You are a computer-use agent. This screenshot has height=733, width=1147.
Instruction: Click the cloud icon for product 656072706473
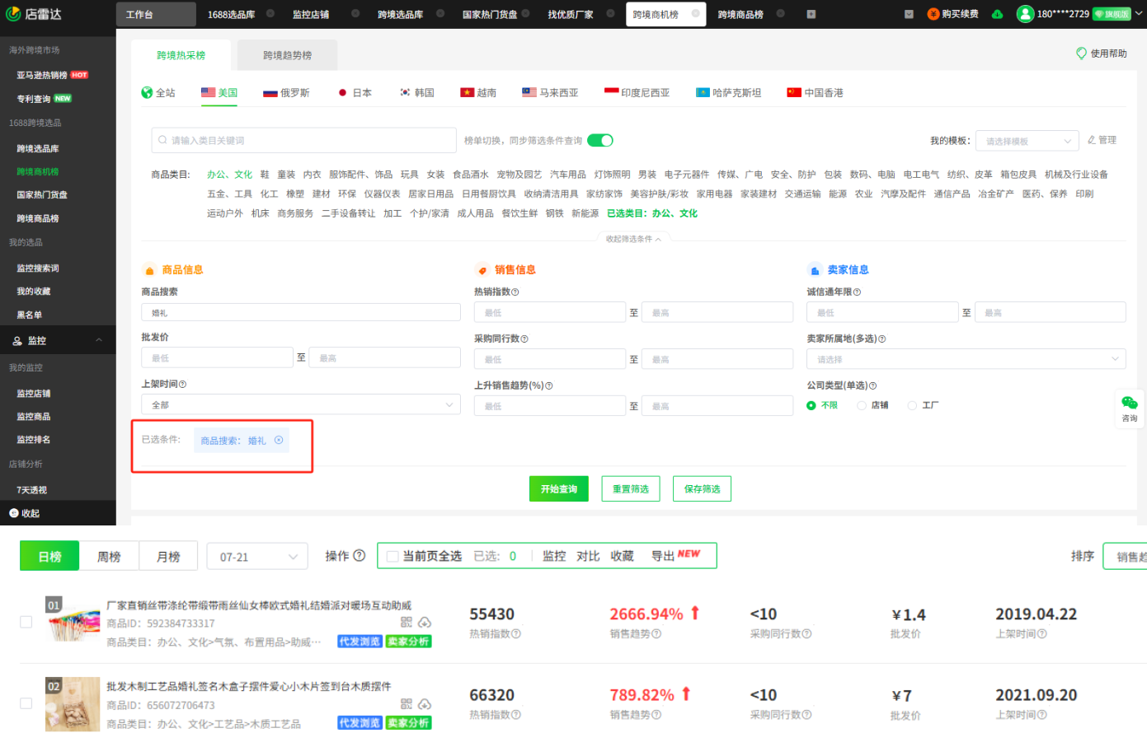pyautogui.click(x=425, y=704)
